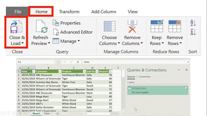
Task: Select the D&T's customer cell
Action: click(x=49, y=104)
